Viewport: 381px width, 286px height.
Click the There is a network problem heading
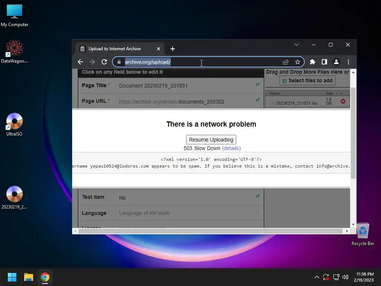[x=211, y=124]
